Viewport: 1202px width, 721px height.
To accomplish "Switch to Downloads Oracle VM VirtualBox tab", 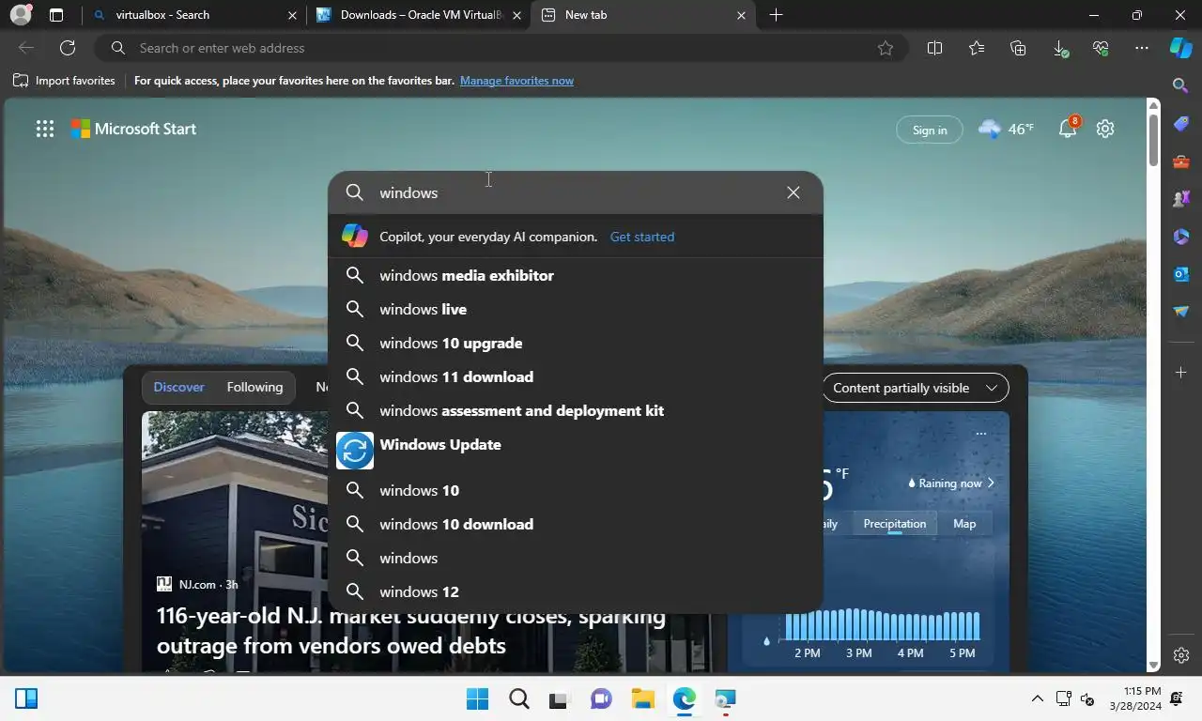I will [x=418, y=15].
